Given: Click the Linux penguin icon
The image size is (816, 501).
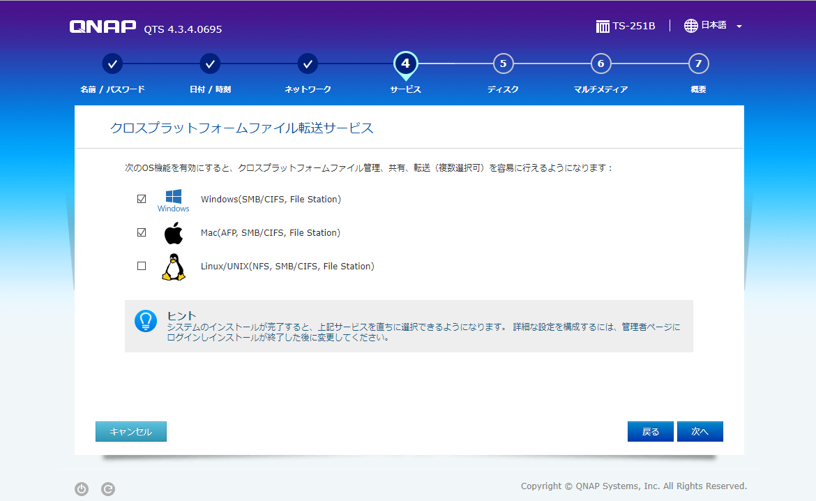Looking at the screenshot, I should click(173, 266).
